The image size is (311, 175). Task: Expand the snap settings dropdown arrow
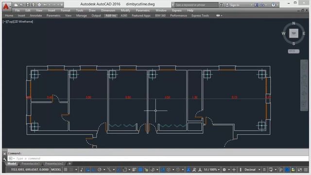pyautogui.click(x=76, y=170)
